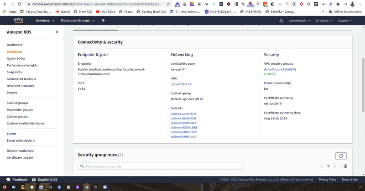
Task: Open the Apps grid bookmark
Action: [x=10, y=11]
